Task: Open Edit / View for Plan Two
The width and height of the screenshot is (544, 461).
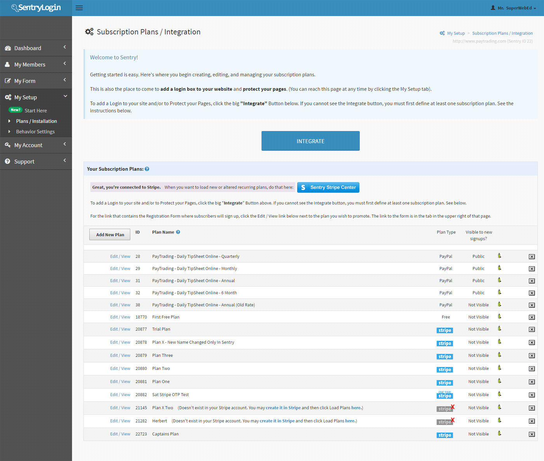Action: click(x=120, y=369)
